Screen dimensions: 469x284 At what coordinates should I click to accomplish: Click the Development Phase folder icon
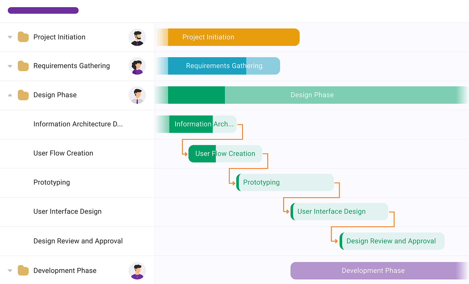click(x=23, y=271)
